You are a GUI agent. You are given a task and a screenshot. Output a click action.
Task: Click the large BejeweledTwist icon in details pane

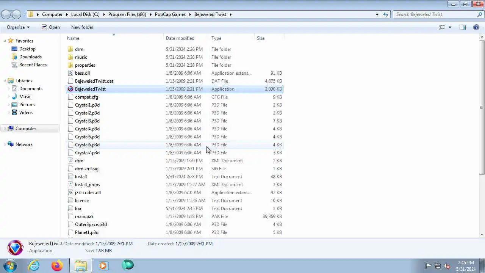coord(16,247)
